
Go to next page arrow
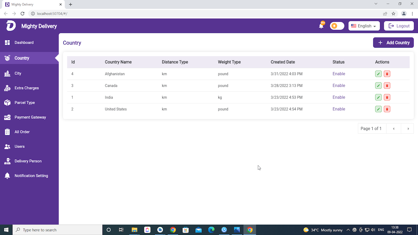[408, 129]
